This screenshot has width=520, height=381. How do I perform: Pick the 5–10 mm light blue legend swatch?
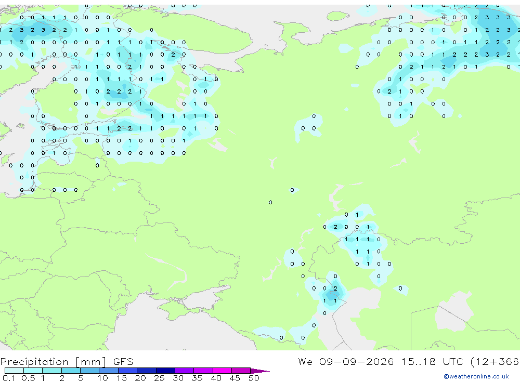coord(89,371)
